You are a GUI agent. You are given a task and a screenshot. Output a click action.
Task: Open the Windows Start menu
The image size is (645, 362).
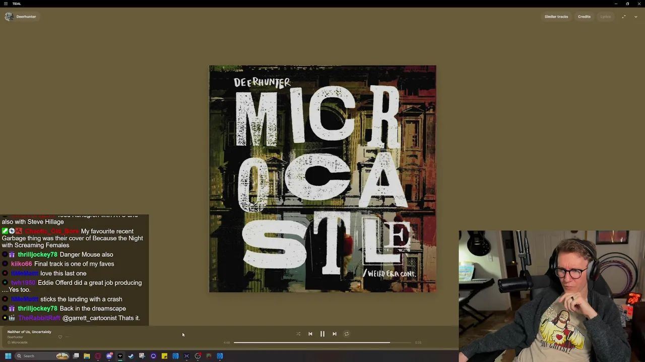click(x=8, y=356)
